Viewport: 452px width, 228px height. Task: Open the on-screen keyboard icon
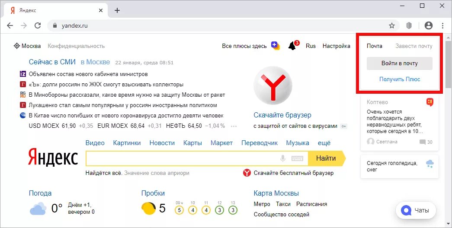coord(297,158)
